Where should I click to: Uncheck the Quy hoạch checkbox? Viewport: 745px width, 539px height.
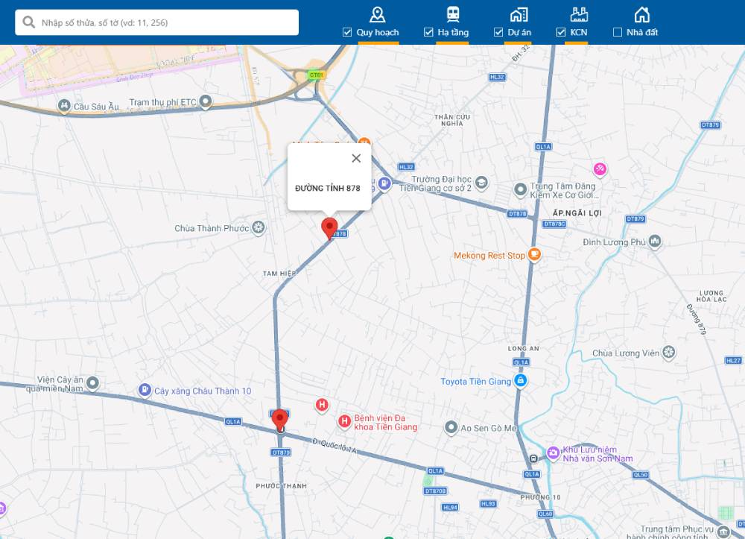(x=347, y=32)
